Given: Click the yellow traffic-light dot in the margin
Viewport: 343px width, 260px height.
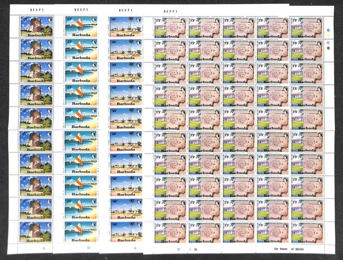Looking at the screenshot, I should tap(328, 35).
